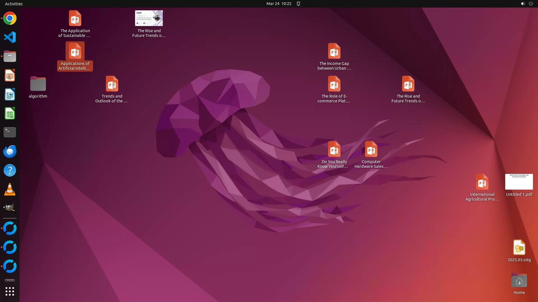Image resolution: width=538 pixels, height=302 pixels.
Task: Open the date and time menu
Action: pyautogui.click(x=279, y=4)
